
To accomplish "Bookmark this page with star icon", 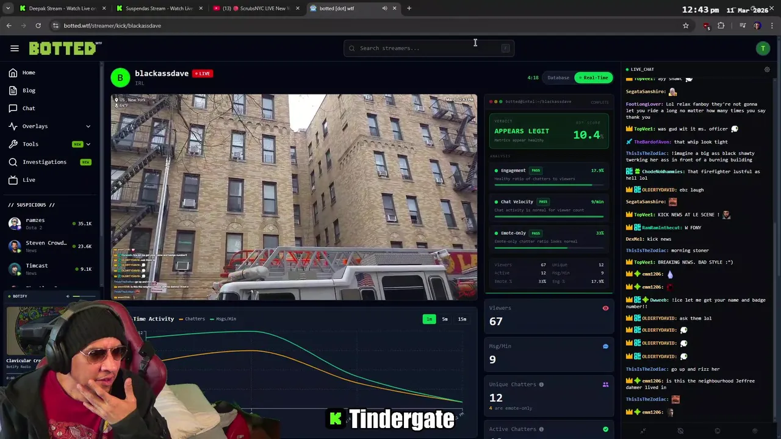I will (x=686, y=26).
